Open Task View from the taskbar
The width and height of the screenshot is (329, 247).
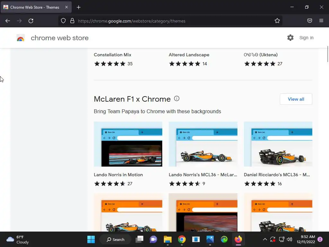coord(139,239)
